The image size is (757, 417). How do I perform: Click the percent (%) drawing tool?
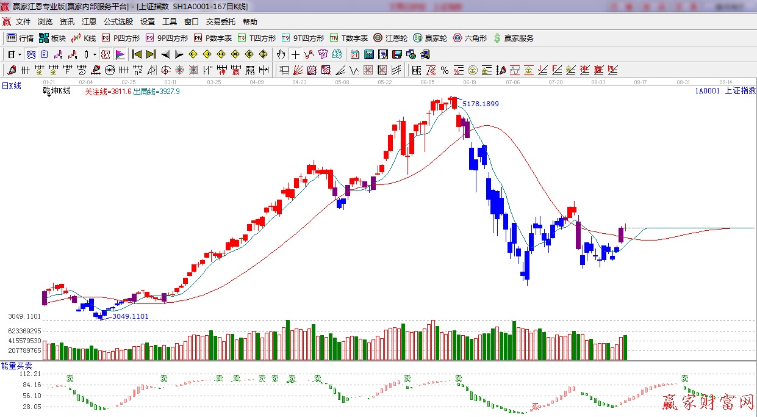pyautogui.click(x=445, y=70)
